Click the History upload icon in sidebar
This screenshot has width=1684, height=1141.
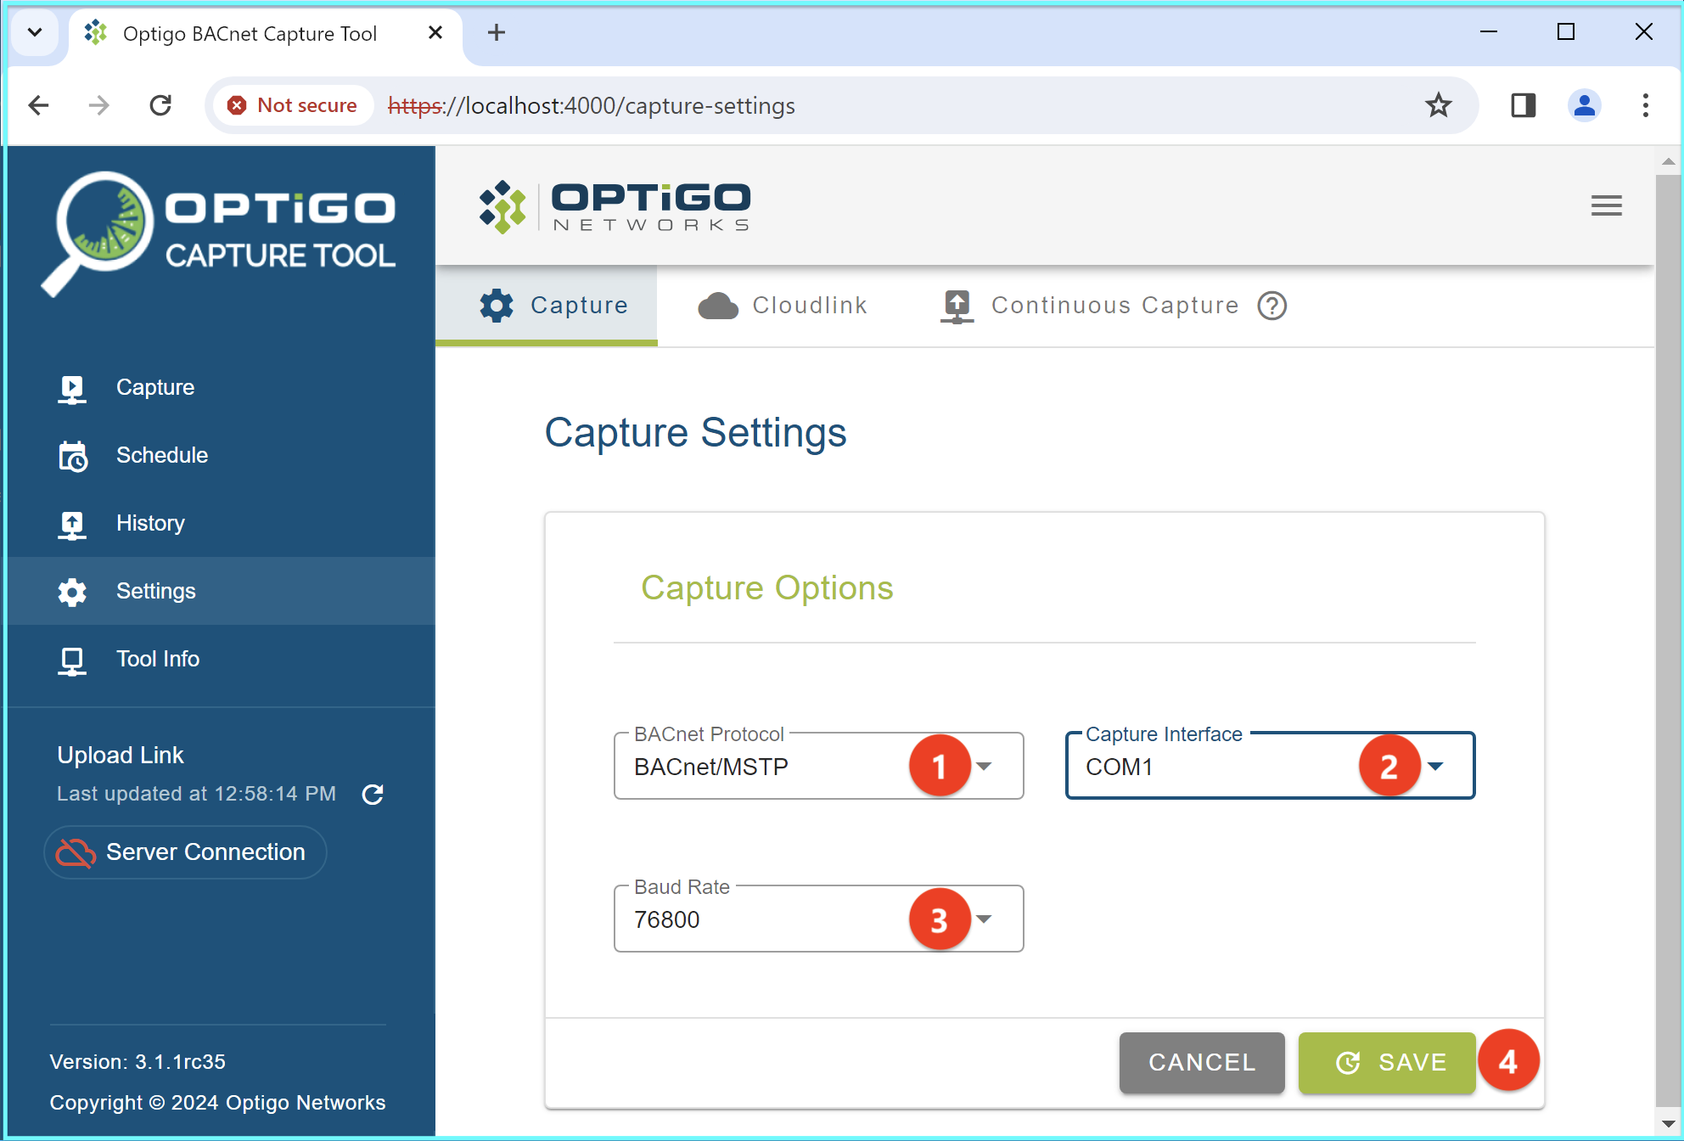tap(72, 524)
